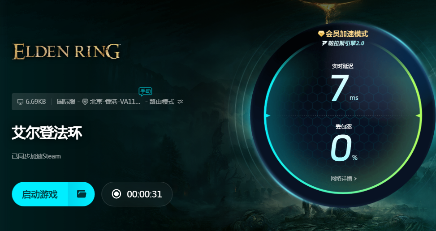Click the ELDEN RING logo
Image resolution: width=436 pixels, height=231 pixels.
[66, 51]
